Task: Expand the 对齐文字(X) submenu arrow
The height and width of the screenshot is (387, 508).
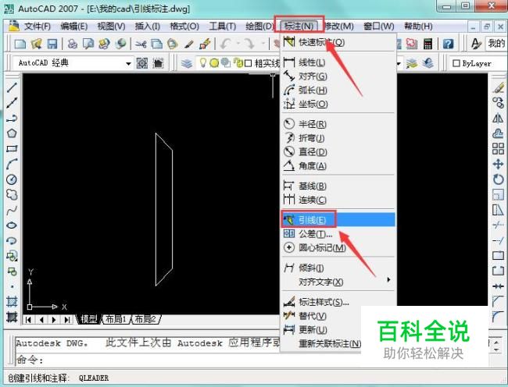Action: (388, 279)
